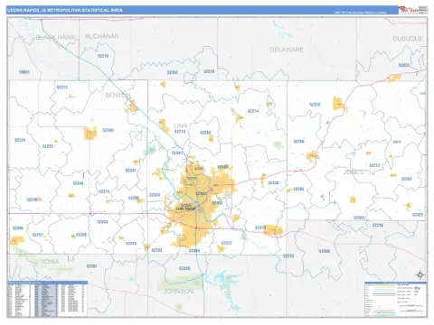Click ZIP code 52318 label
The width and height of the screenshot is (434, 325).
pos(131,244)
